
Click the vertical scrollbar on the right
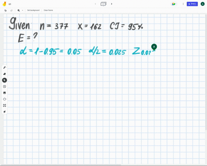[x=206, y=72]
